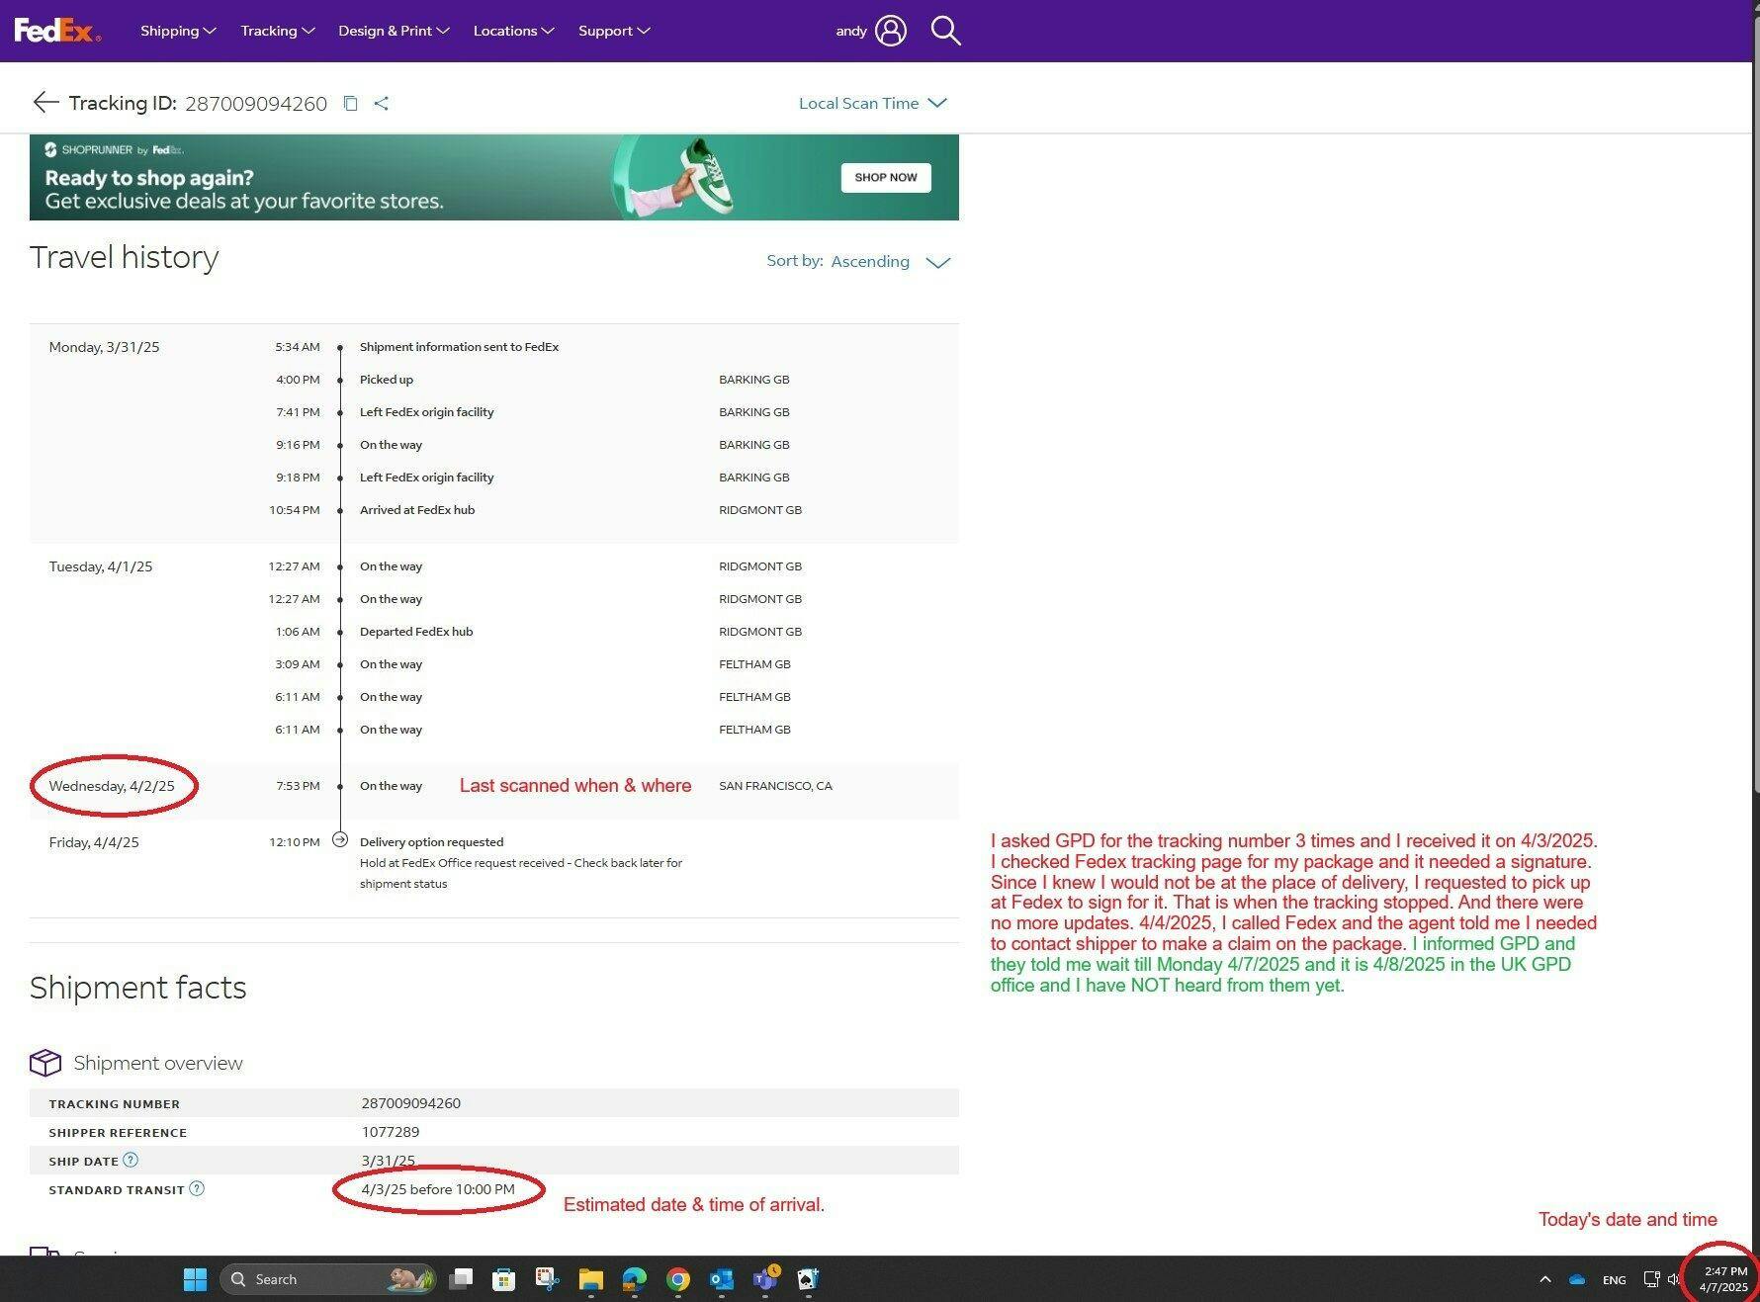Open the Locations menu
The width and height of the screenshot is (1760, 1302).
[513, 31]
